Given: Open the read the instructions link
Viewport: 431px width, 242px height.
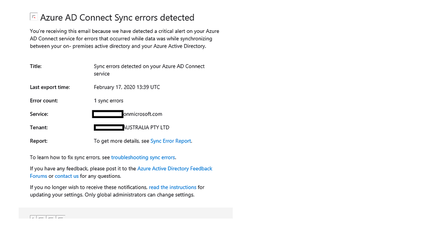Looking at the screenshot, I should [x=173, y=187].
